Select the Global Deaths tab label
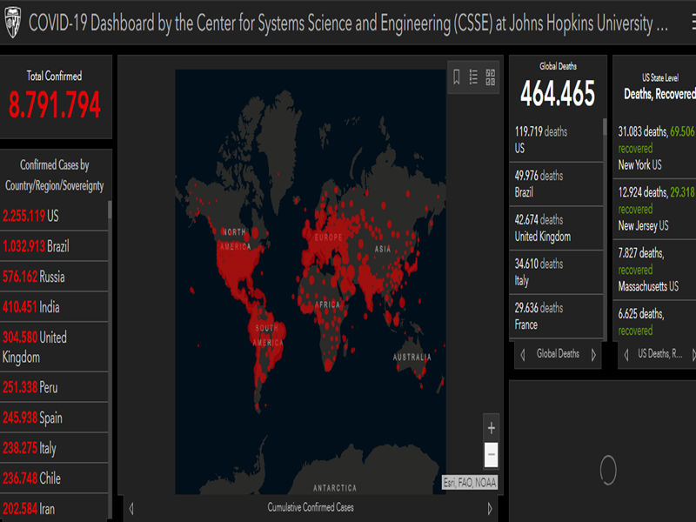The image size is (696, 522). click(x=558, y=354)
